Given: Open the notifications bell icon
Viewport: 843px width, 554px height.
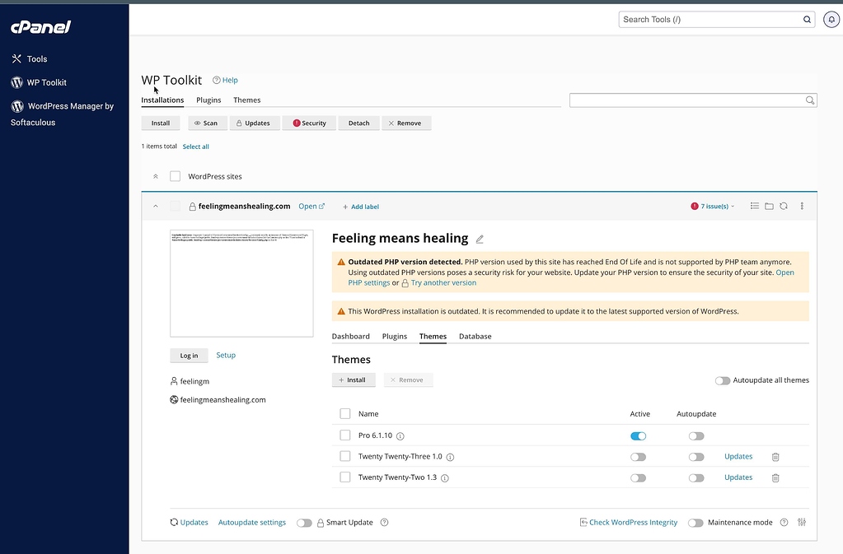Looking at the screenshot, I should pos(831,18).
